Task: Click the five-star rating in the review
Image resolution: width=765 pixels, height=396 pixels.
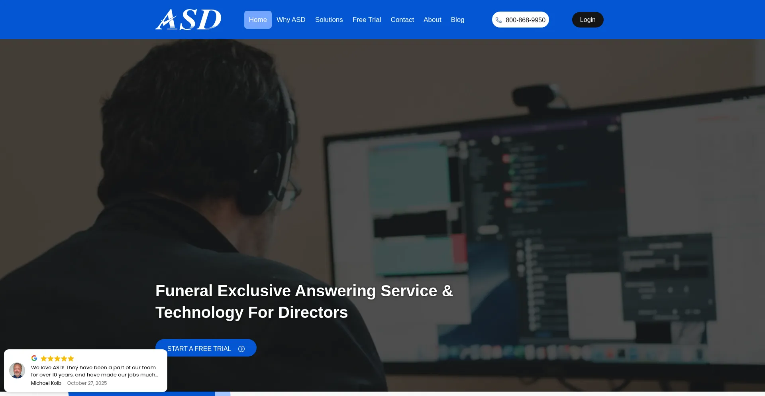Action: click(x=57, y=358)
